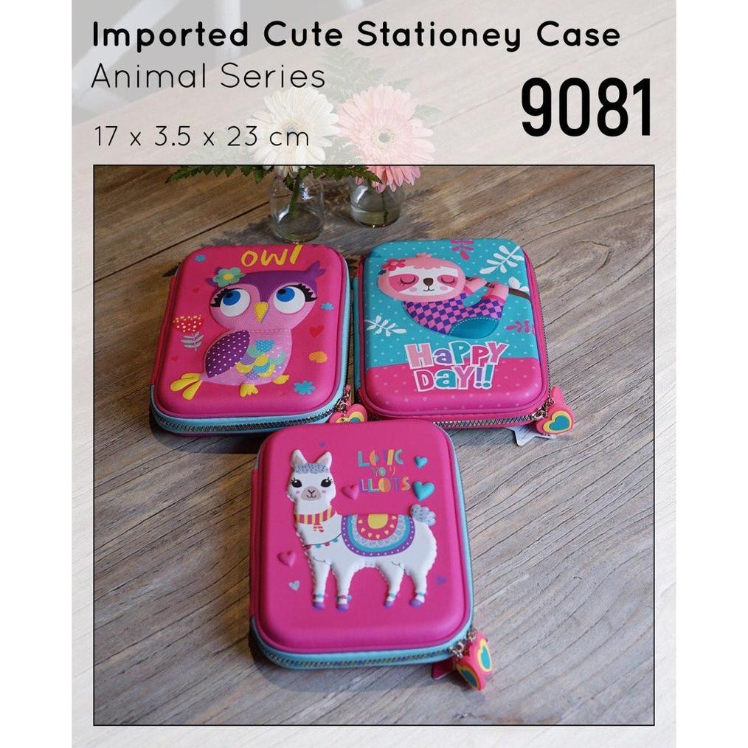Image resolution: width=748 pixels, height=748 pixels.
Task: Click the Imported Cute Stationey Case title
Action: point(356,36)
